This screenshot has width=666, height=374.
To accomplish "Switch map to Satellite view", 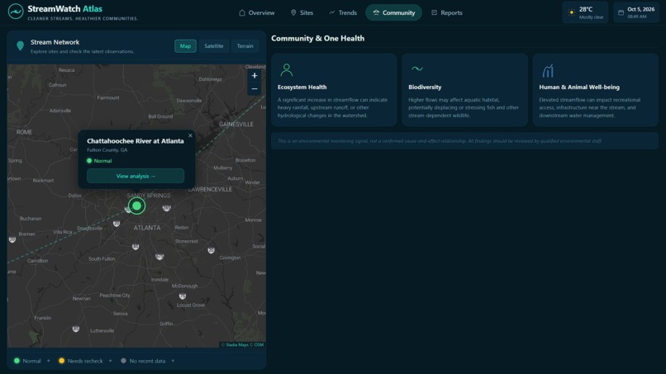I will 214,46.
